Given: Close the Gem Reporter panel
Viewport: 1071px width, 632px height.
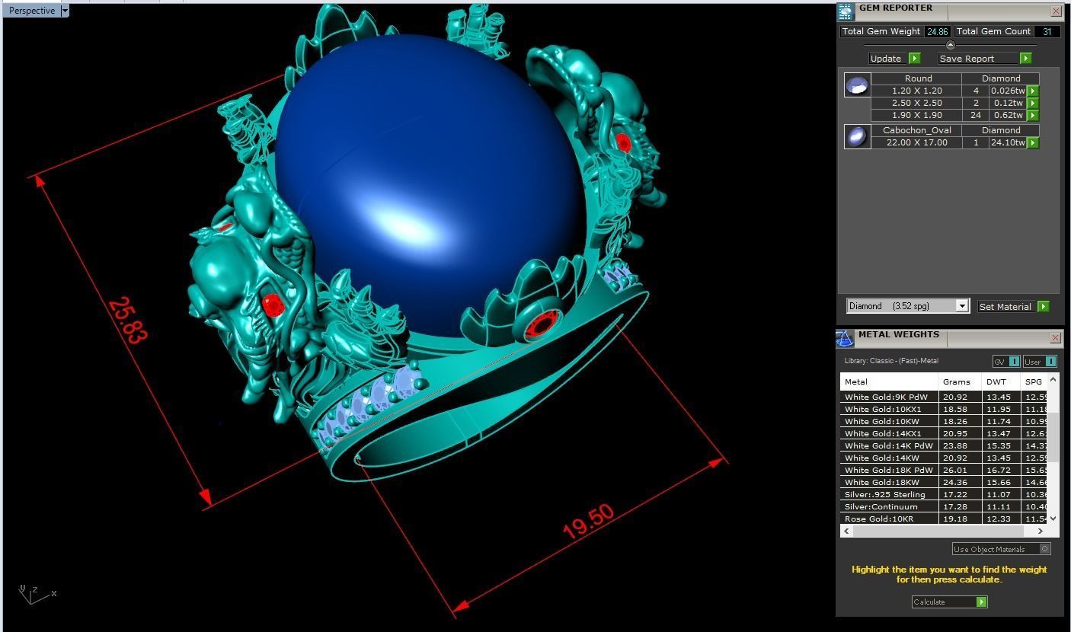Looking at the screenshot, I should point(1056,11).
